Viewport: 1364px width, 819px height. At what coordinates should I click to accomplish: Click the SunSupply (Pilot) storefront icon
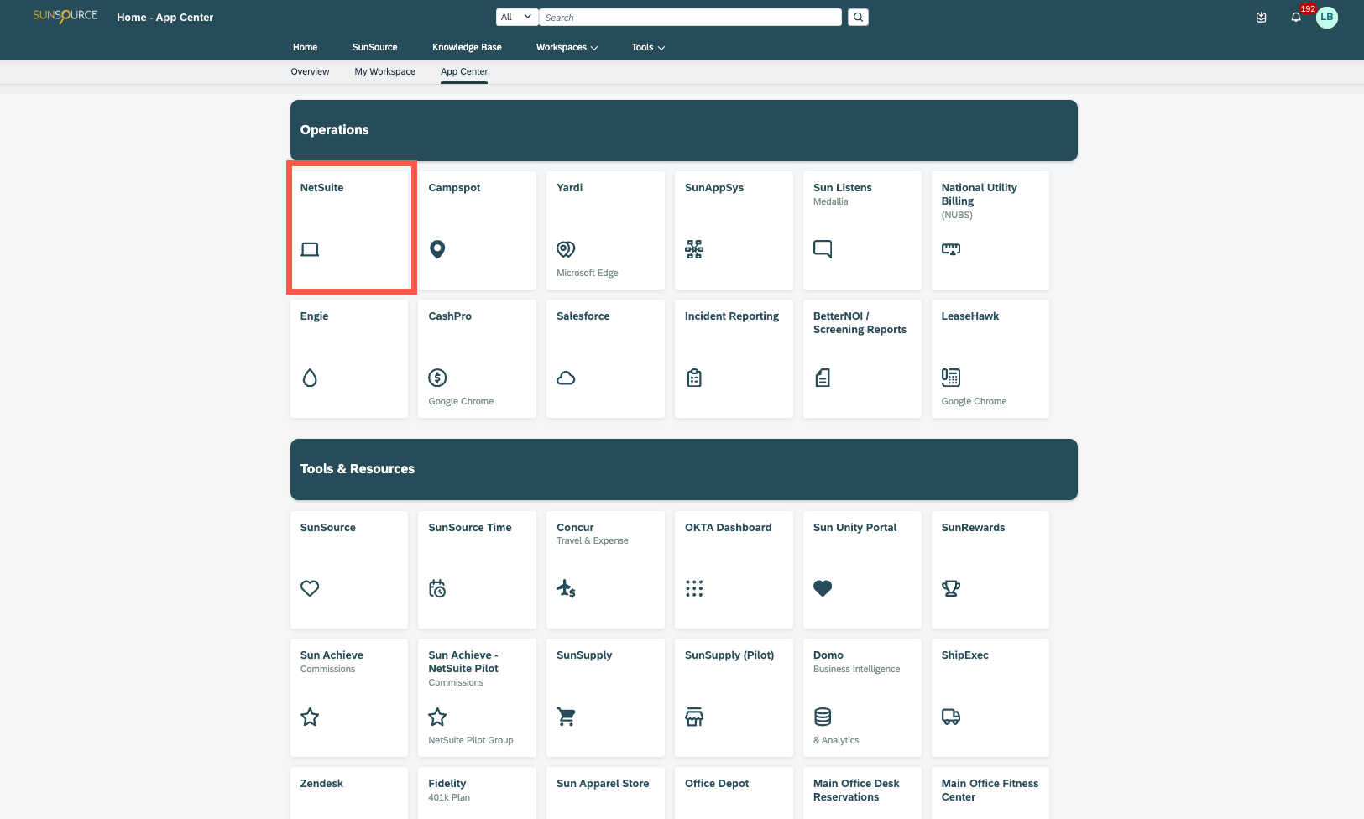(x=694, y=717)
